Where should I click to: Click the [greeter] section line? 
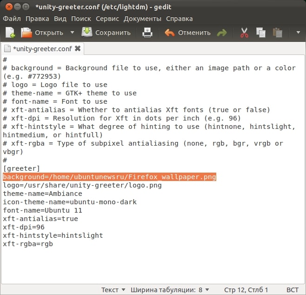pyautogui.click(x=21, y=168)
